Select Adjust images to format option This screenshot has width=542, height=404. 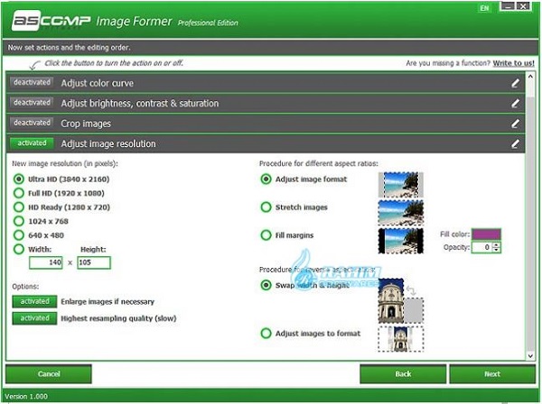click(266, 334)
